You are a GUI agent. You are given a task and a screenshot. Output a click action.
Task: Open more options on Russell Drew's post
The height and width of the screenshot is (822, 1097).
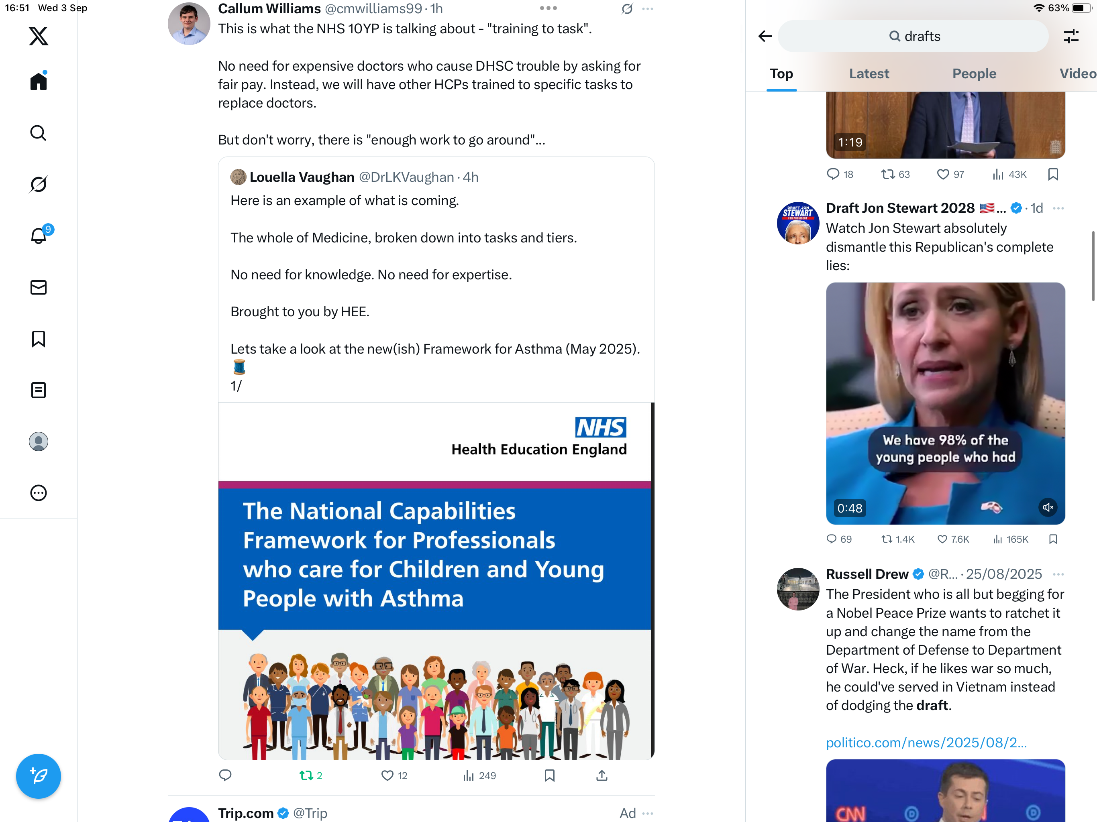pyautogui.click(x=1058, y=574)
